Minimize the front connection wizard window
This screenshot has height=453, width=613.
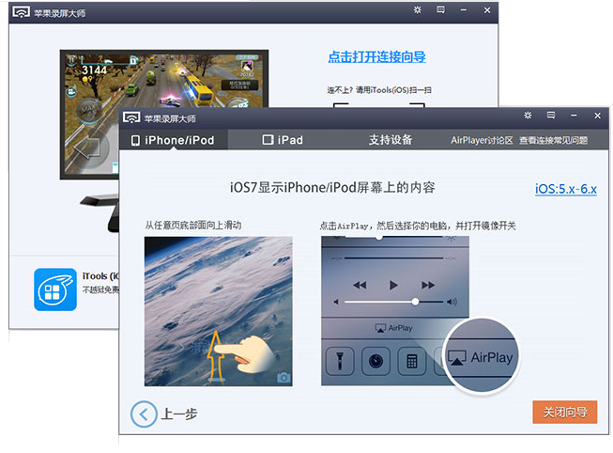574,116
